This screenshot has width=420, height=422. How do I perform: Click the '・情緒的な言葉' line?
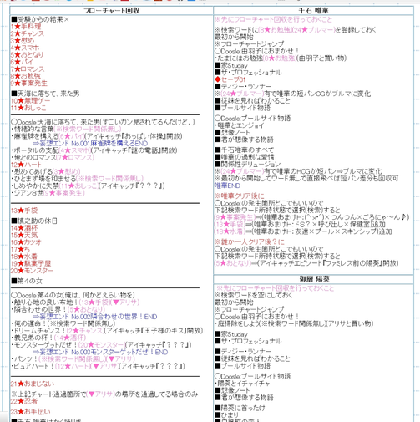click(x=66, y=129)
